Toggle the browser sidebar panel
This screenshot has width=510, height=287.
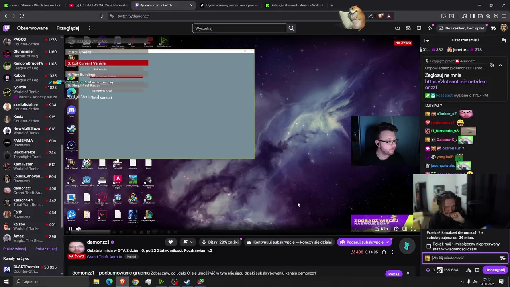[x=472, y=16]
